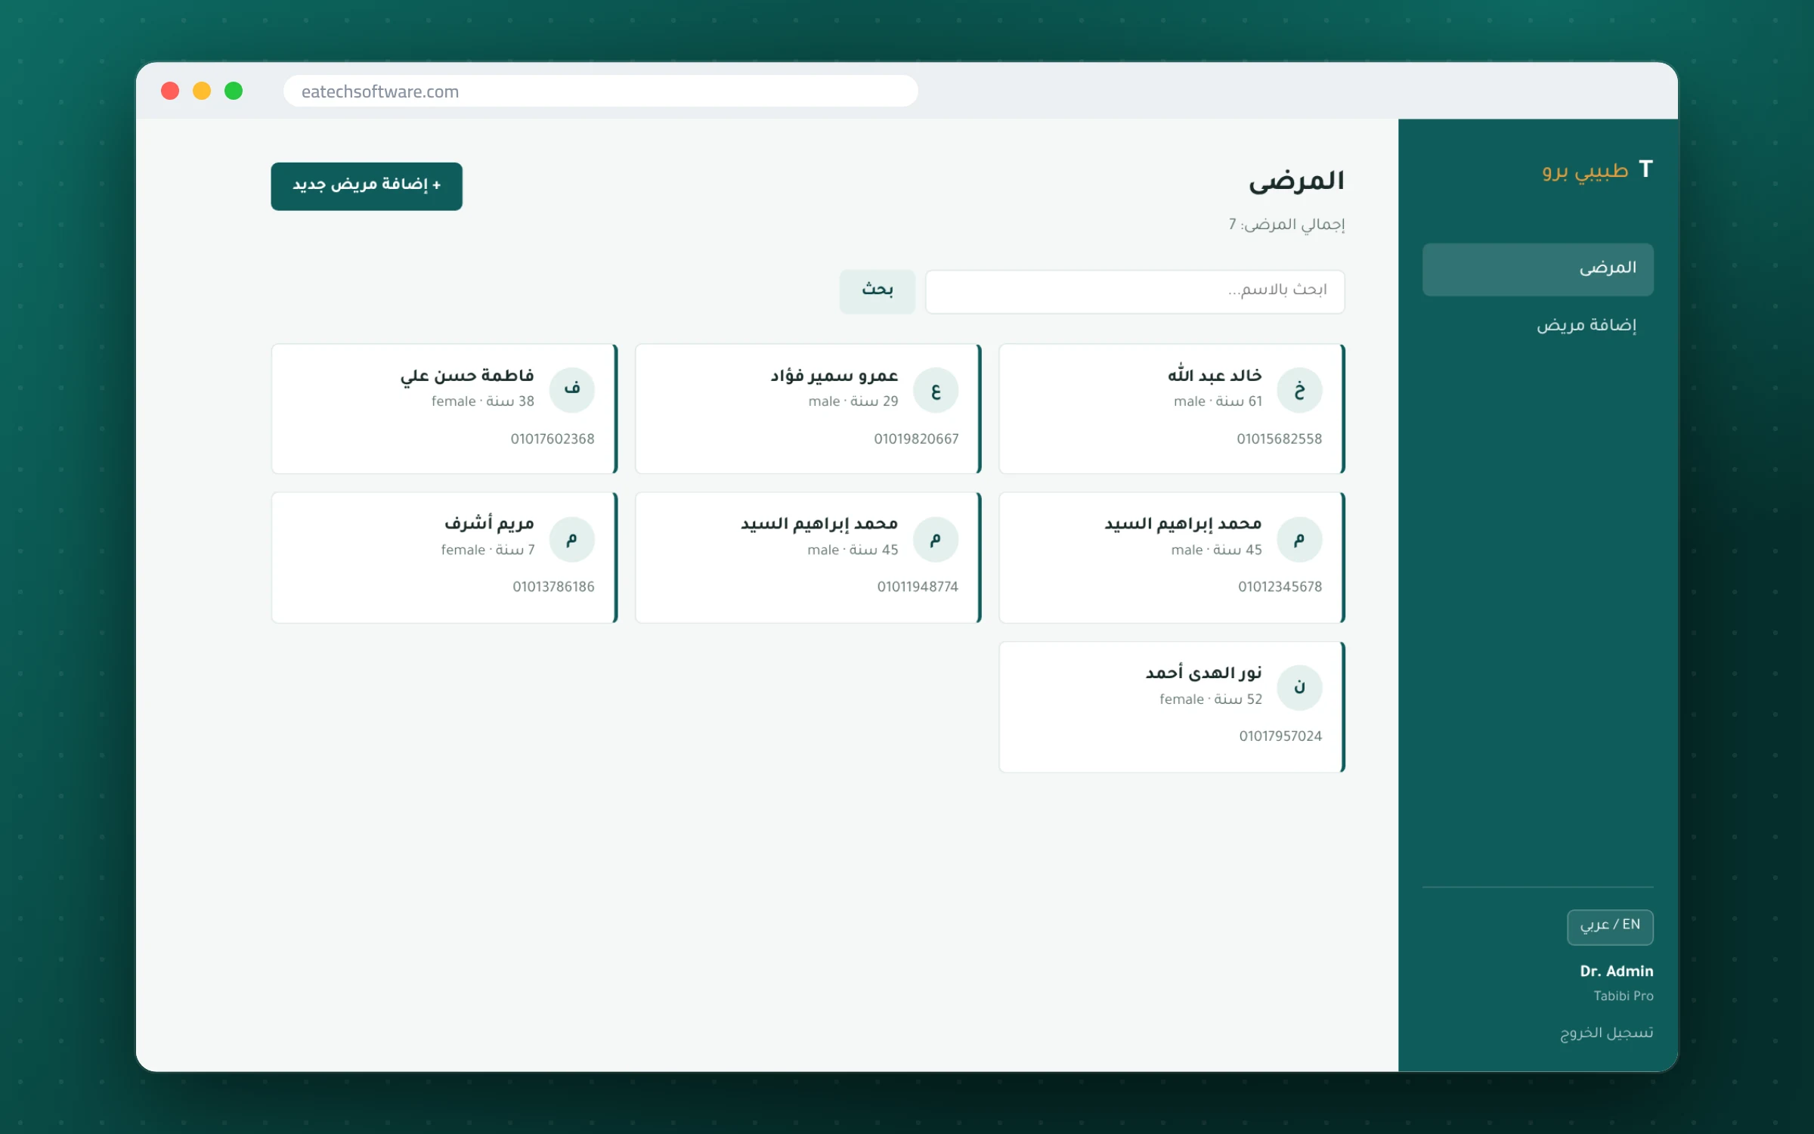The image size is (1814, 1134).
Task: Open patient name خالد عبد الله
Action: pyautogui.click(x=1215, y=375)
